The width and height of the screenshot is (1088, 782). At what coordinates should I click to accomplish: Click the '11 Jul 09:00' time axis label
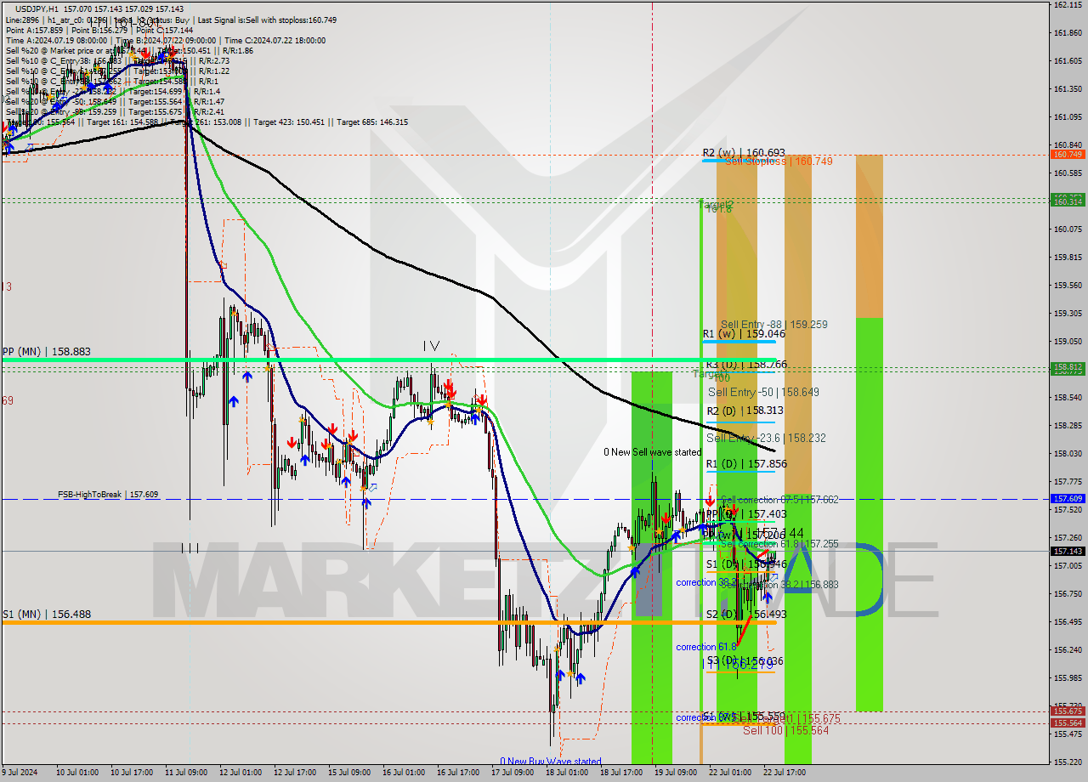(185, 773)
